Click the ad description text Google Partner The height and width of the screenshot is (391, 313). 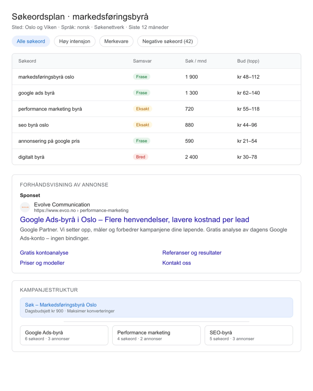(153, 234)
